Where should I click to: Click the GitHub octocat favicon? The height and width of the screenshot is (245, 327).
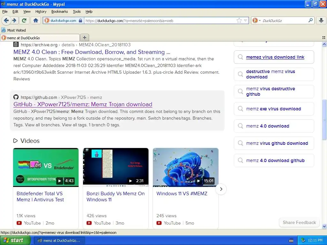[x=16, y=97]
